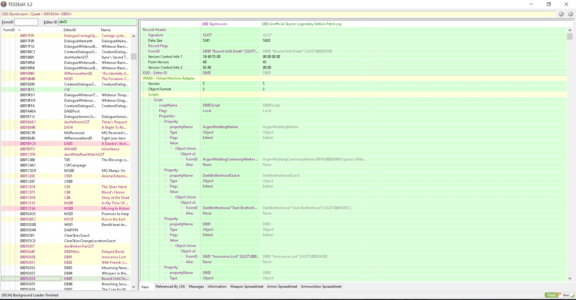Image resolution: width=576 pixels, height=300 pixels.
Task: Select record 0001C5D9 MQ00 MQ Always On
Action: coord(66,171)
